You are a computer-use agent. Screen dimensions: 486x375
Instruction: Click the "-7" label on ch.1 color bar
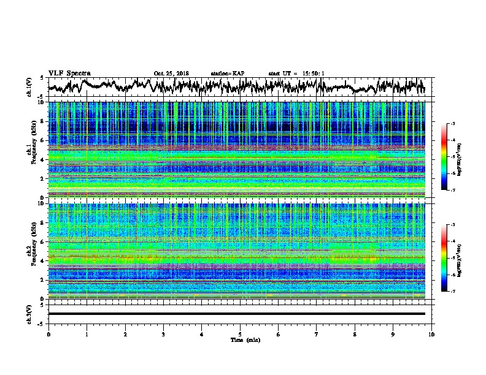click(x=453, y=190)
